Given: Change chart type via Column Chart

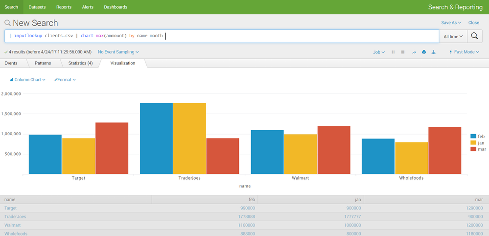Looking at the screenshot, I should coord(27,79).
